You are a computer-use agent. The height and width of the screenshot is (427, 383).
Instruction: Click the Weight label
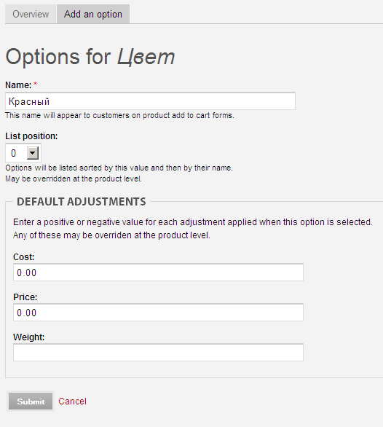[28, 337]
